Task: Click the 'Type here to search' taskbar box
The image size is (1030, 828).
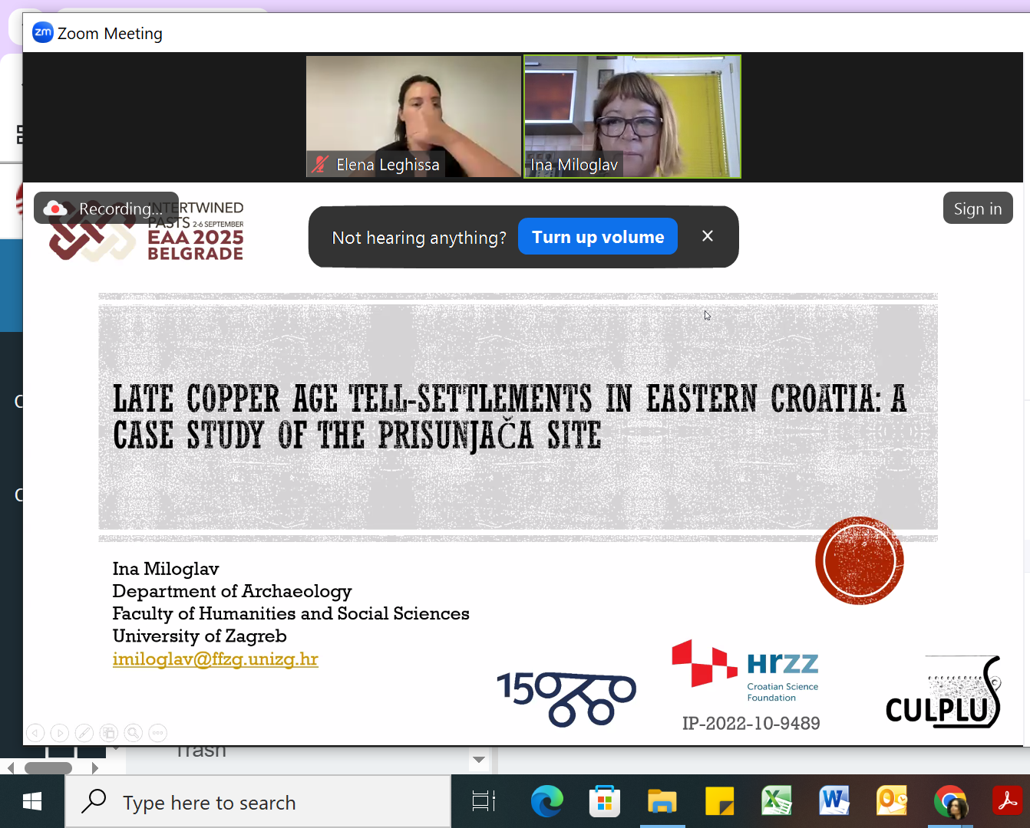Action: click(x=258, y=803)
